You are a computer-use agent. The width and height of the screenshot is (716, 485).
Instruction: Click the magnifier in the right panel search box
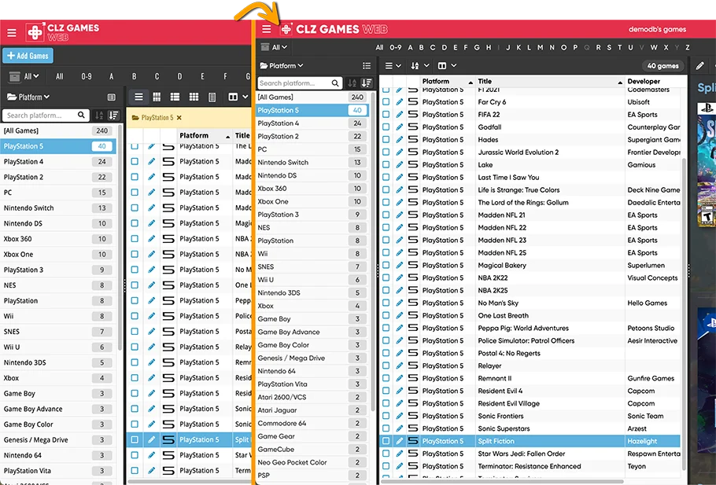335,83
